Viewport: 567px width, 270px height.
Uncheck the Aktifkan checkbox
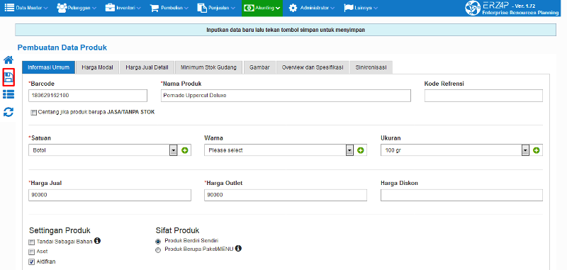click(31, 262)
